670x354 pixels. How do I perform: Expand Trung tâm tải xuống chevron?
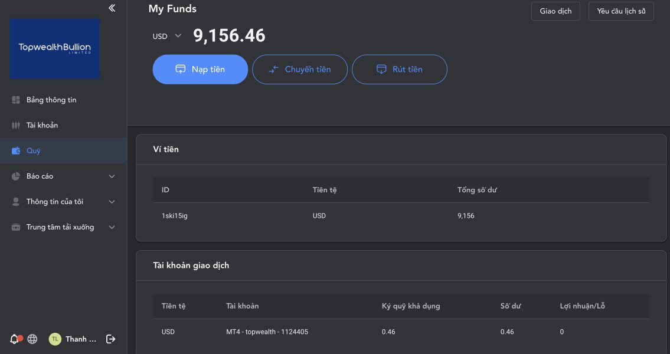pyautogui.click(x=112, y=227)
